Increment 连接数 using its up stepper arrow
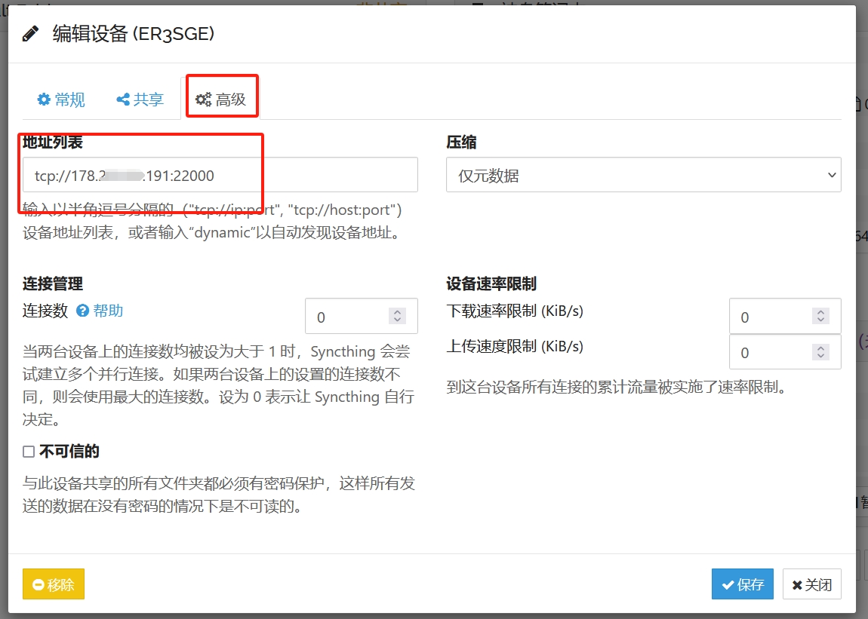Viewport: 868px width, 619px height. (x=397, y=311)
